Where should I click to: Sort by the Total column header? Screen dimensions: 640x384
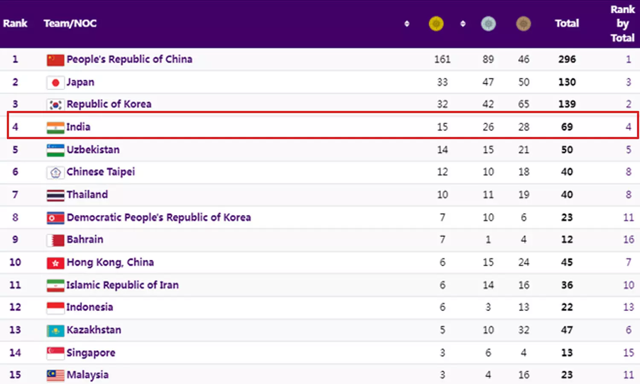[x=567, y=23]
